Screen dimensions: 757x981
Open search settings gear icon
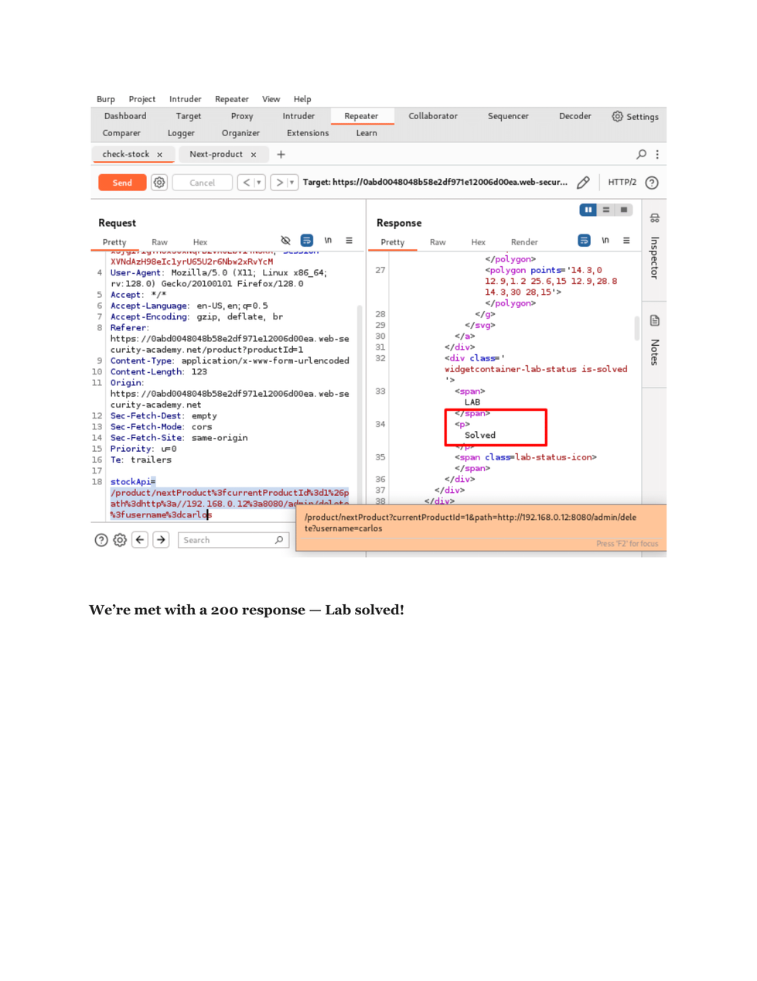click(120, 540)
